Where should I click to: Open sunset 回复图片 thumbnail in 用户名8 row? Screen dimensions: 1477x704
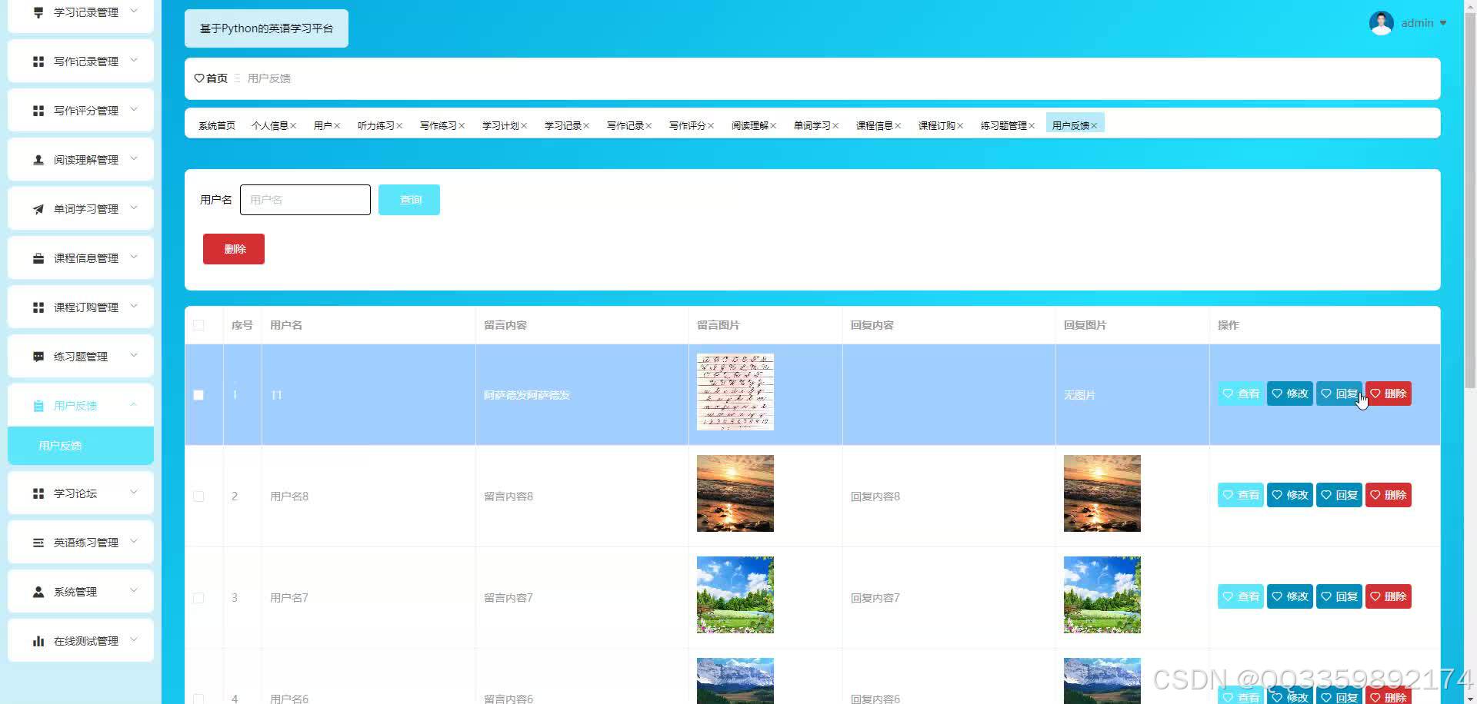pos(1102,493)
